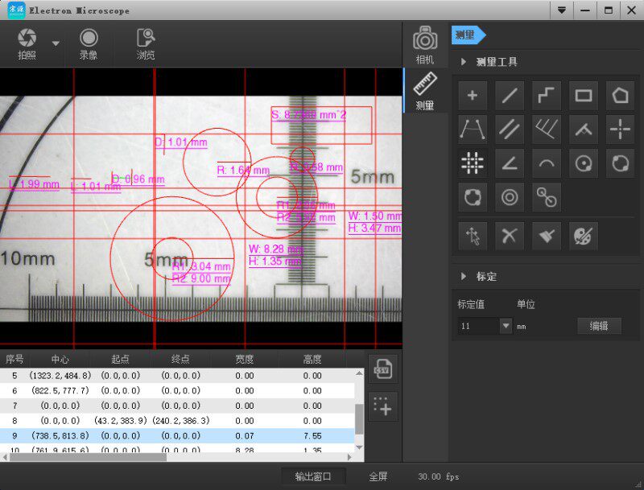Choose the A-shaped trapezoid distance tool

(x=473, y=130)
